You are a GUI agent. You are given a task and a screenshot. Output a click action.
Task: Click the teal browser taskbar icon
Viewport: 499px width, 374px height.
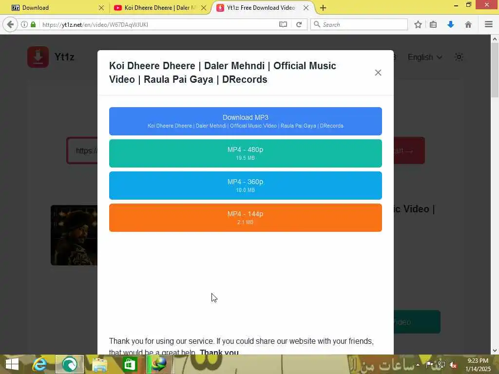point(70,364)
